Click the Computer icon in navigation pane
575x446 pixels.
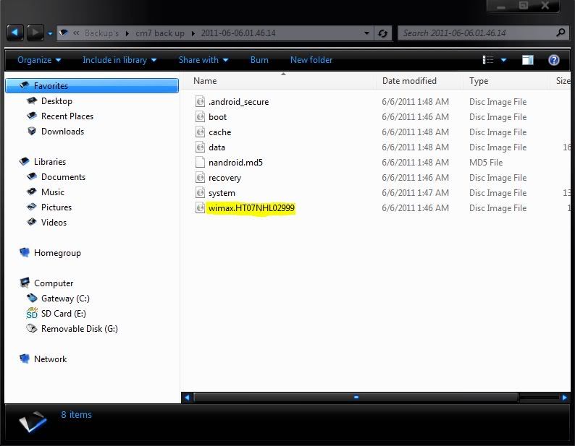tap(25, 283)
